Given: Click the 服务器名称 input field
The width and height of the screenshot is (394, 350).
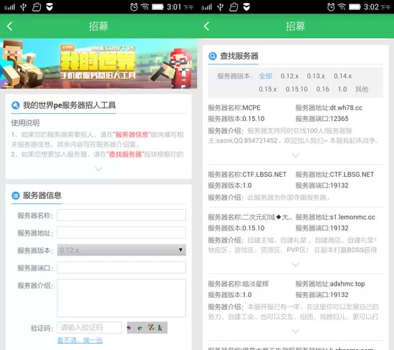Looking at the screenshot, I should (x=122, y=215).
